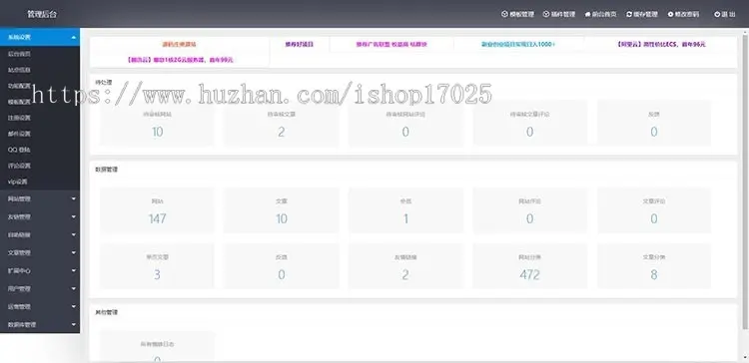The width and height of the screenshot is (749, 363).
Task: Open the 阿里云 ECS promotion link
Action: [661, 44]
